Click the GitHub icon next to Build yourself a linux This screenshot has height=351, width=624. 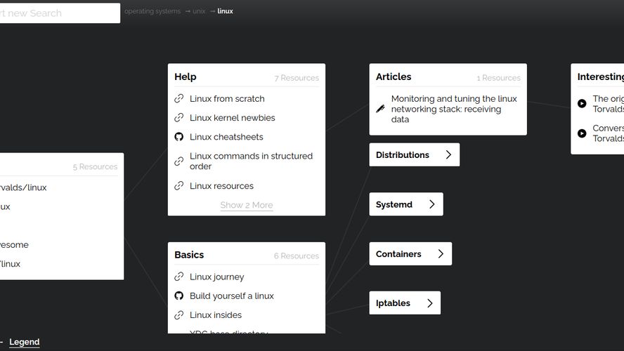coord(179,296)
